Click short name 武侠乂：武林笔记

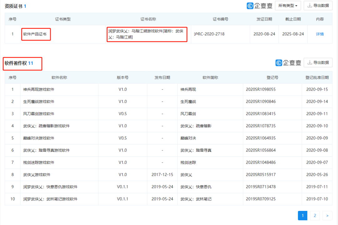click(196, 199)
